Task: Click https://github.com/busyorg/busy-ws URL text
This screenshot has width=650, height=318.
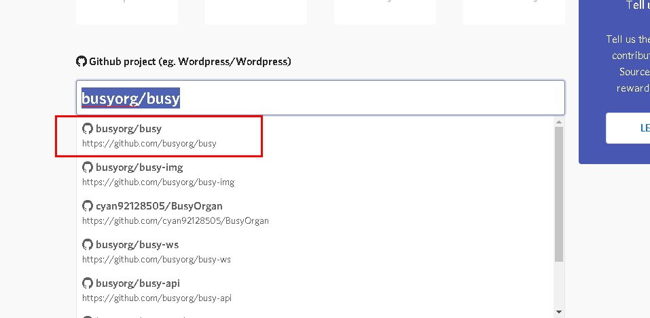Action: point(156,260)
